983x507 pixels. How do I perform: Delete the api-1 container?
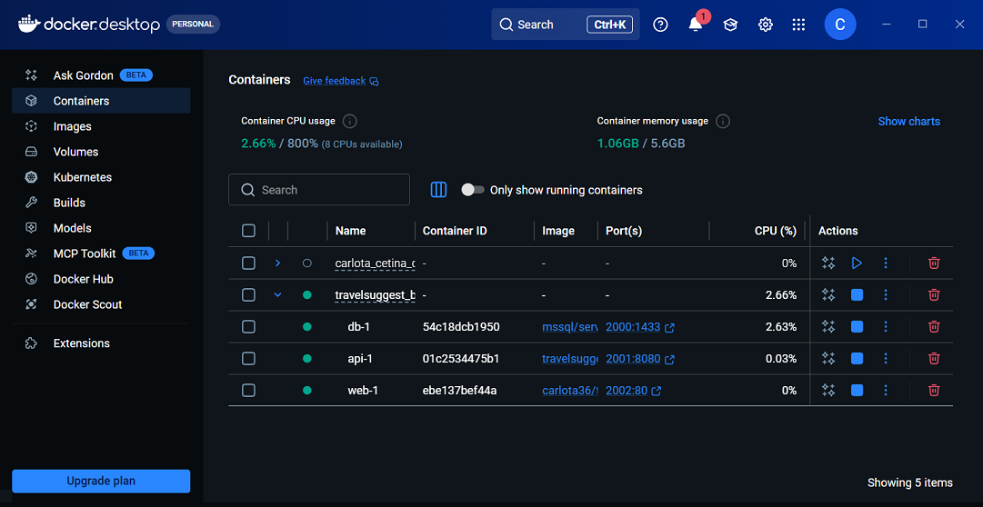pyautogui.click(x=934, y=359)
